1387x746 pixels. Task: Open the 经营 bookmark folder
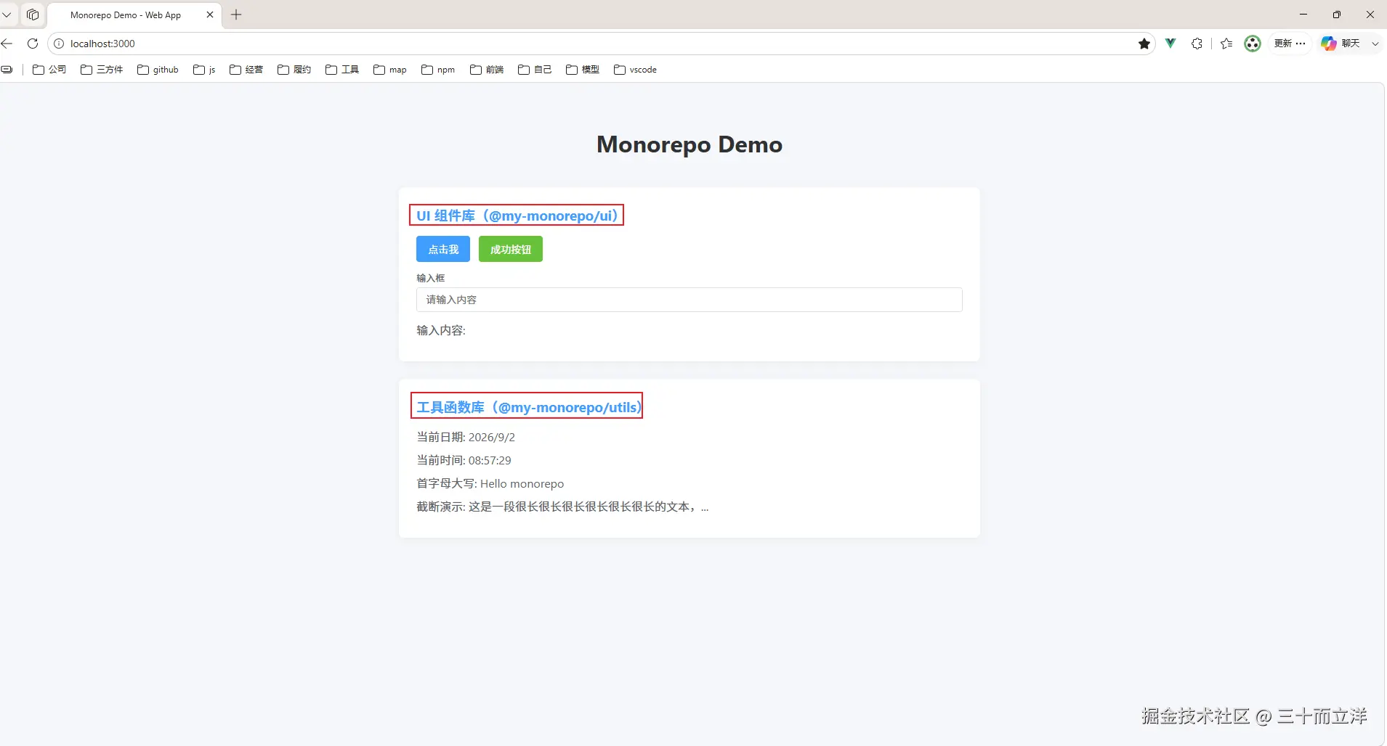[x=246, y=70]
